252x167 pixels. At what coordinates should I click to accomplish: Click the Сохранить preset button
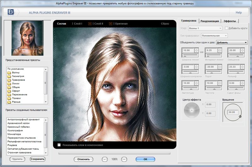click(x=37, y=159)
